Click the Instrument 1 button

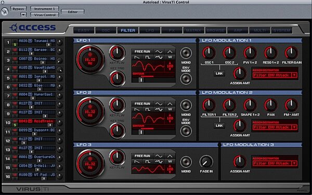pos(45,9)
